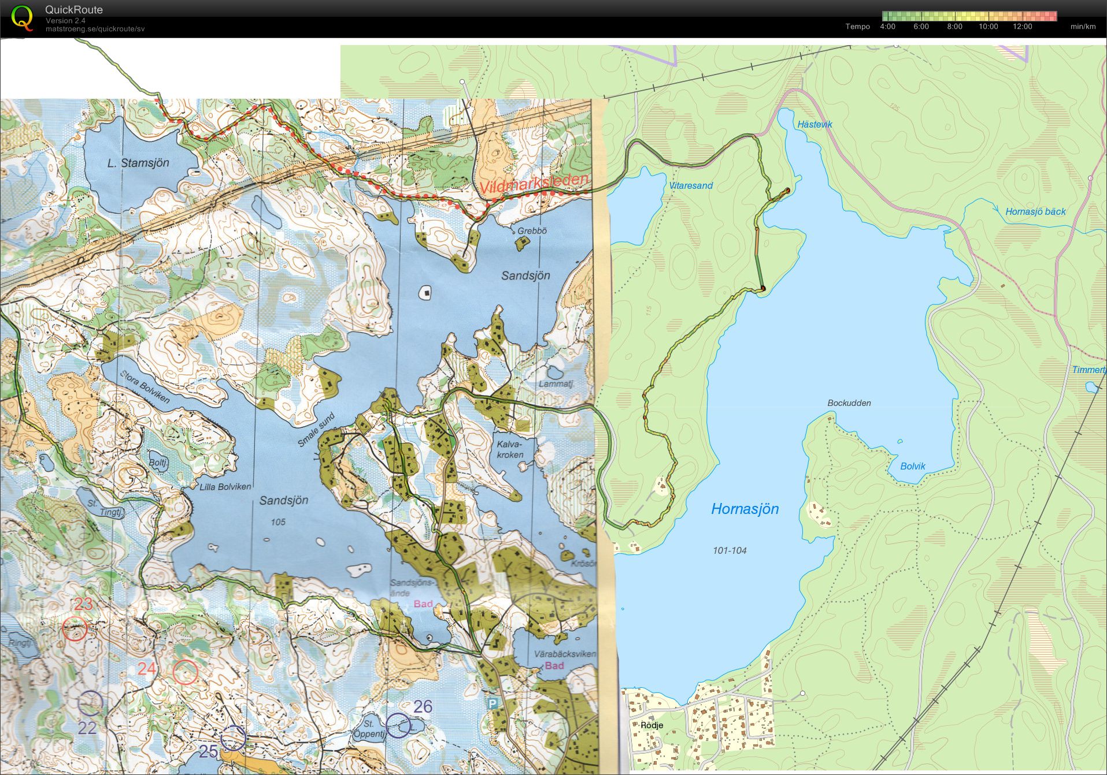Click the L. Stamsjön lake label
Viewport: 1107px width, 775px height.
coord(138,163)
